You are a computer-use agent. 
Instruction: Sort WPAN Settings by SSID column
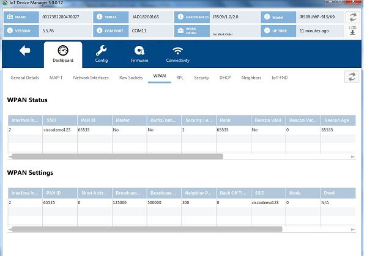(x=269, y=193)
